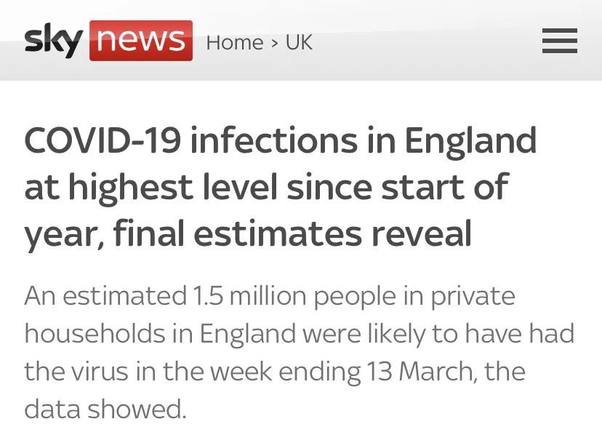The image size is (602, 440).
Task: Click the red news logo badge
Action: coord(141,41)
